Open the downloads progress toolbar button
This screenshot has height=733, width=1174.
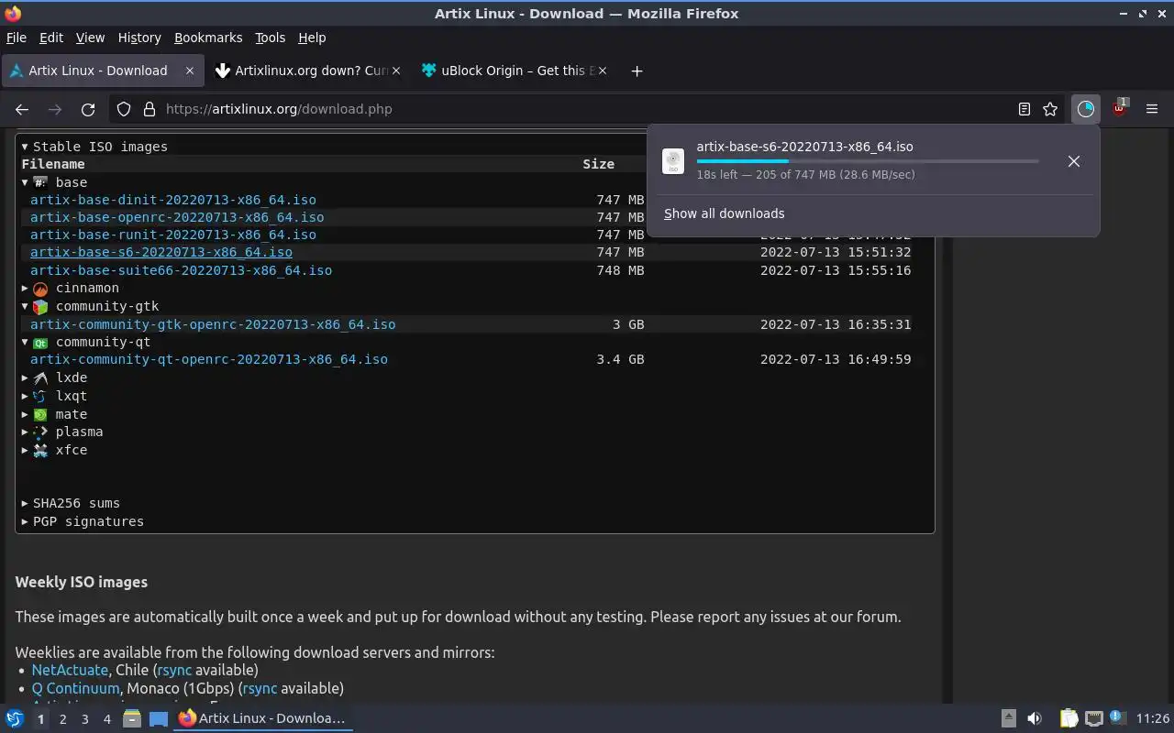pyautogui.click(x=1086, y=109)
